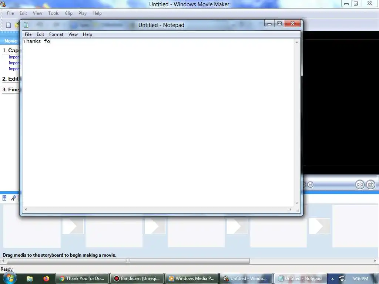This screenshot has width=379, height=284.
Task: Switch to Bandicam taskbar button
Action: [x=137, y=278]
